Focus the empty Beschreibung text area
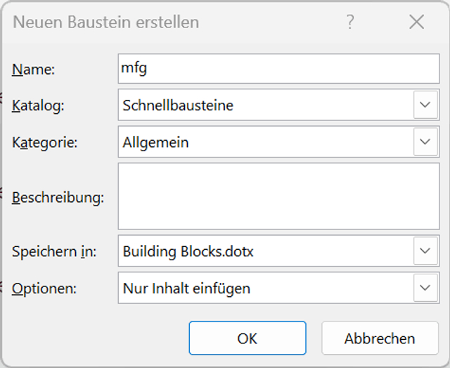Viewport: 450px width, 368px height. tap(278, 196)
